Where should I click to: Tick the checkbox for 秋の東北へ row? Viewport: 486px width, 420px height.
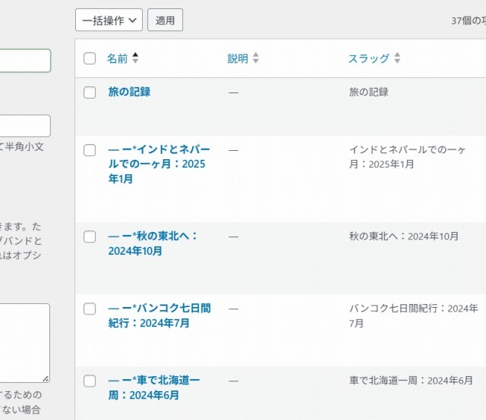click(x=90, y=237)
